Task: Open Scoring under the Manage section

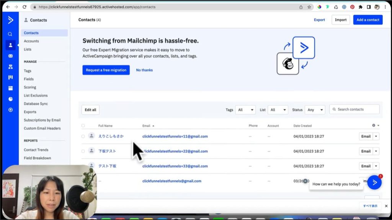Action: 30,87
